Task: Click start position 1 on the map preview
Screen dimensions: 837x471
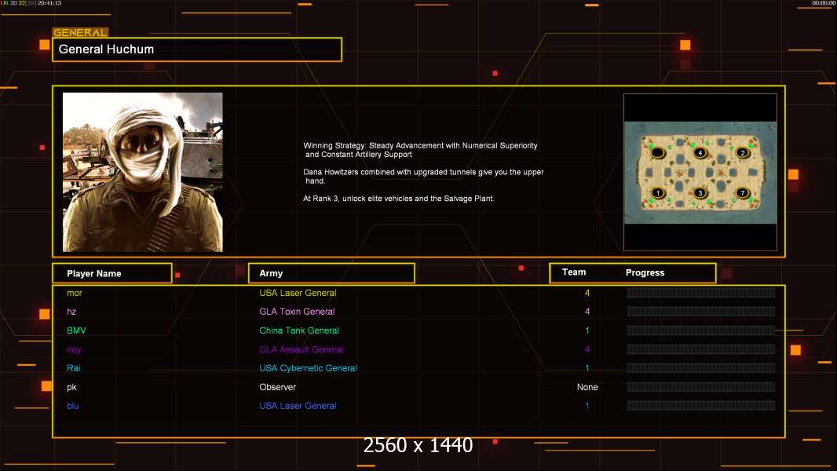Action: (x=658, y=193)
